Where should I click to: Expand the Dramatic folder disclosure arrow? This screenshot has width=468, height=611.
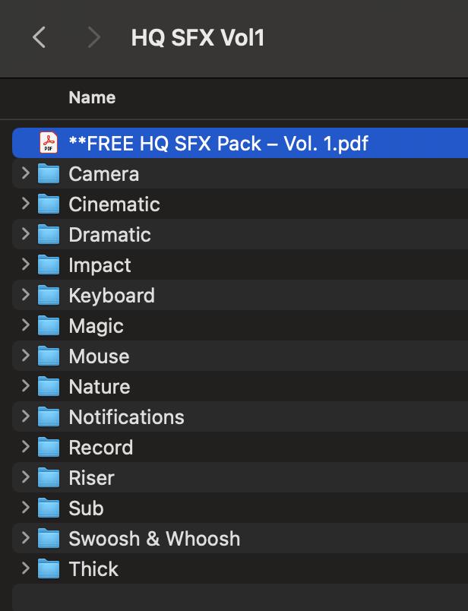pyautogui.click(x=25, y=234)
